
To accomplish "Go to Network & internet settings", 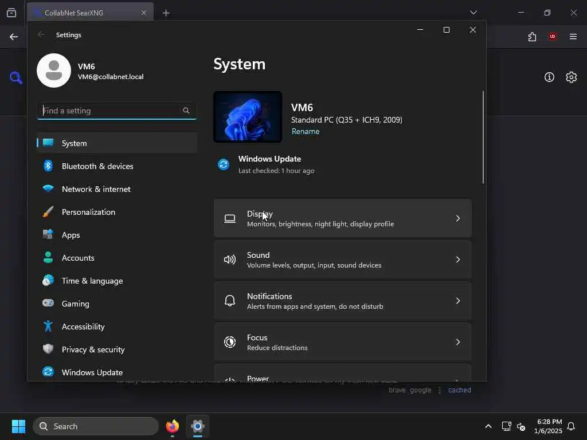I will pyautogui.click(x=117, y=189).
